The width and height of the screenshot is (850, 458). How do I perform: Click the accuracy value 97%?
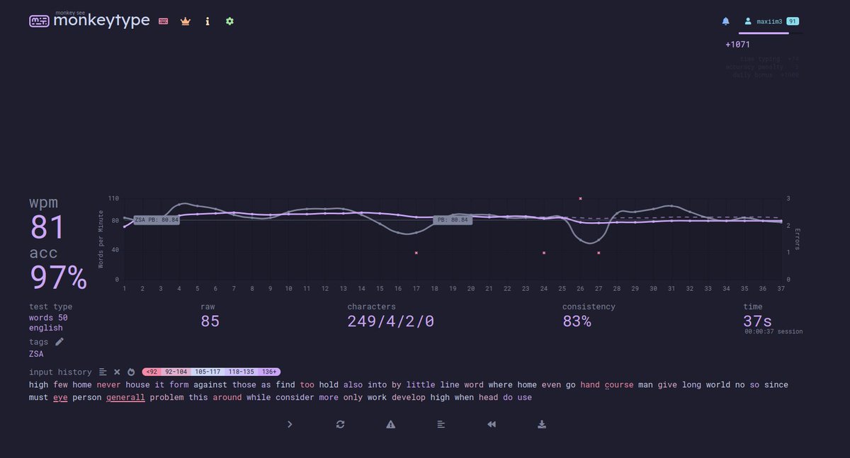pos(58,277)
